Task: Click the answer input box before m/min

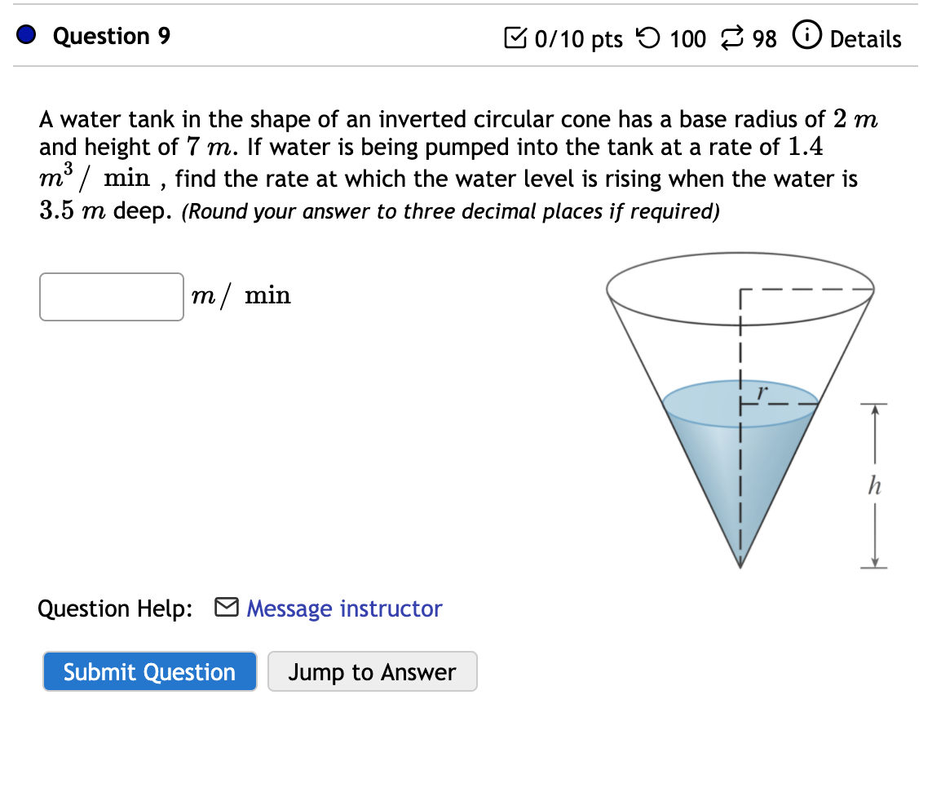Action: (111, 297)
